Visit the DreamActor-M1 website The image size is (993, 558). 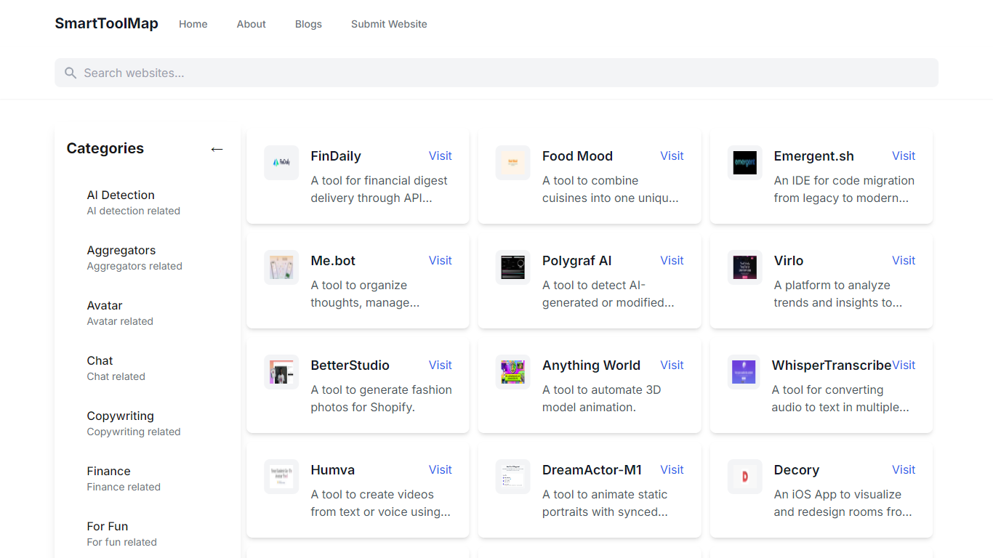672,469
